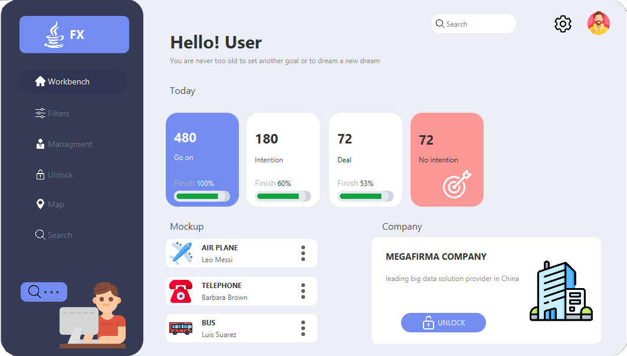This screenshot has width=627, height=356.
Task: Open the three-dot menu for AIR PLANE
Action: pos(303,253)
